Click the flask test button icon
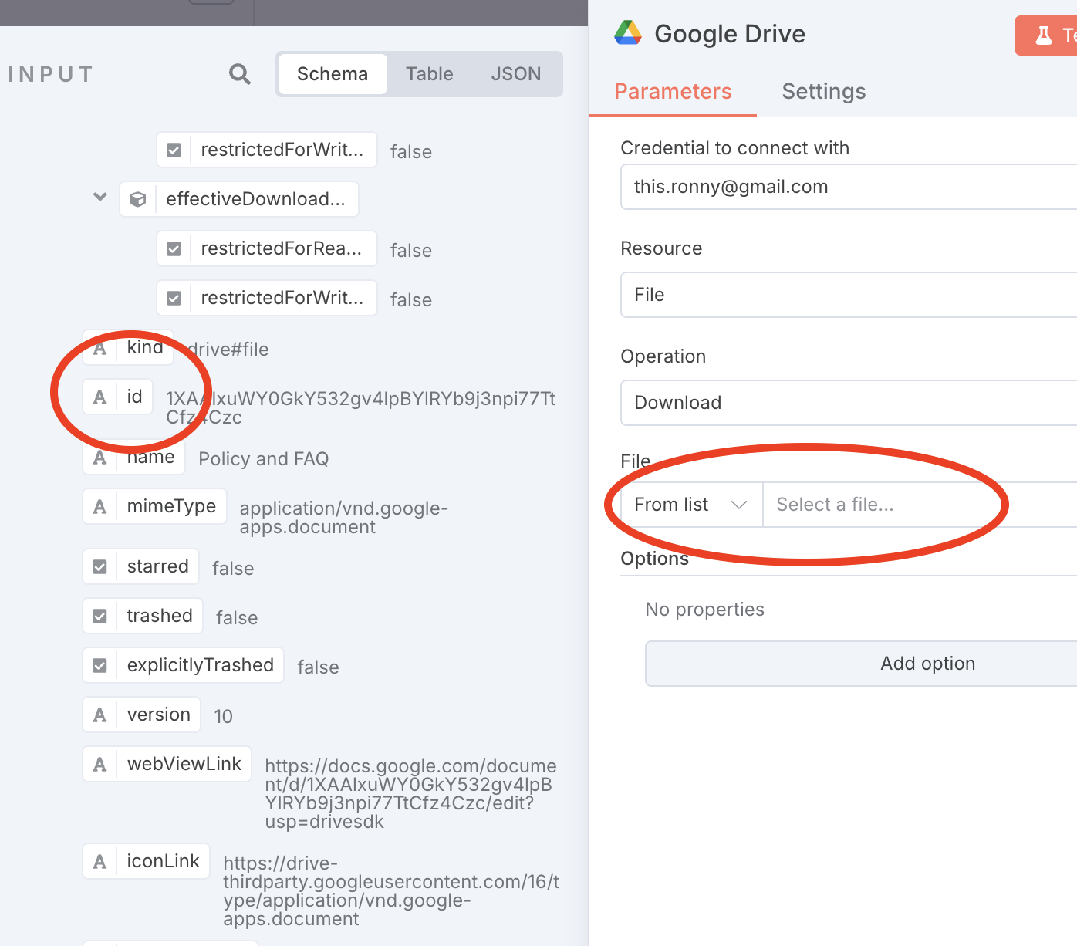1077x946 pixels. pyautogui.click(x=1043, y=35)
